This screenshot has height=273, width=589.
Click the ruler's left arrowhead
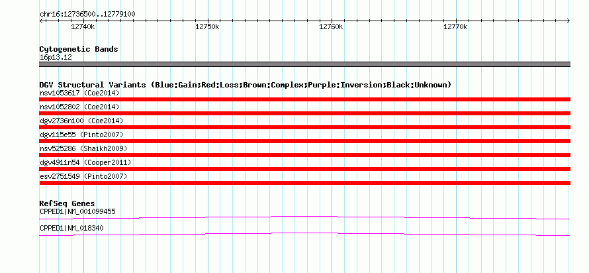41,21
